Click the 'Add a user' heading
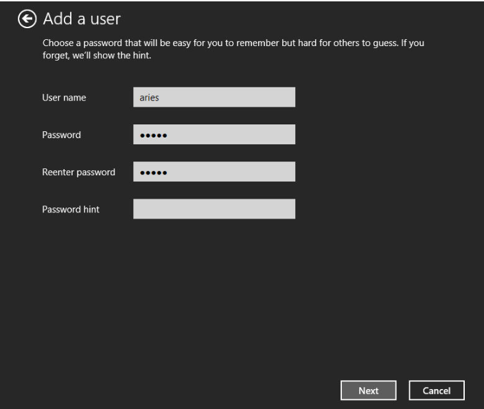 (82, 19)
